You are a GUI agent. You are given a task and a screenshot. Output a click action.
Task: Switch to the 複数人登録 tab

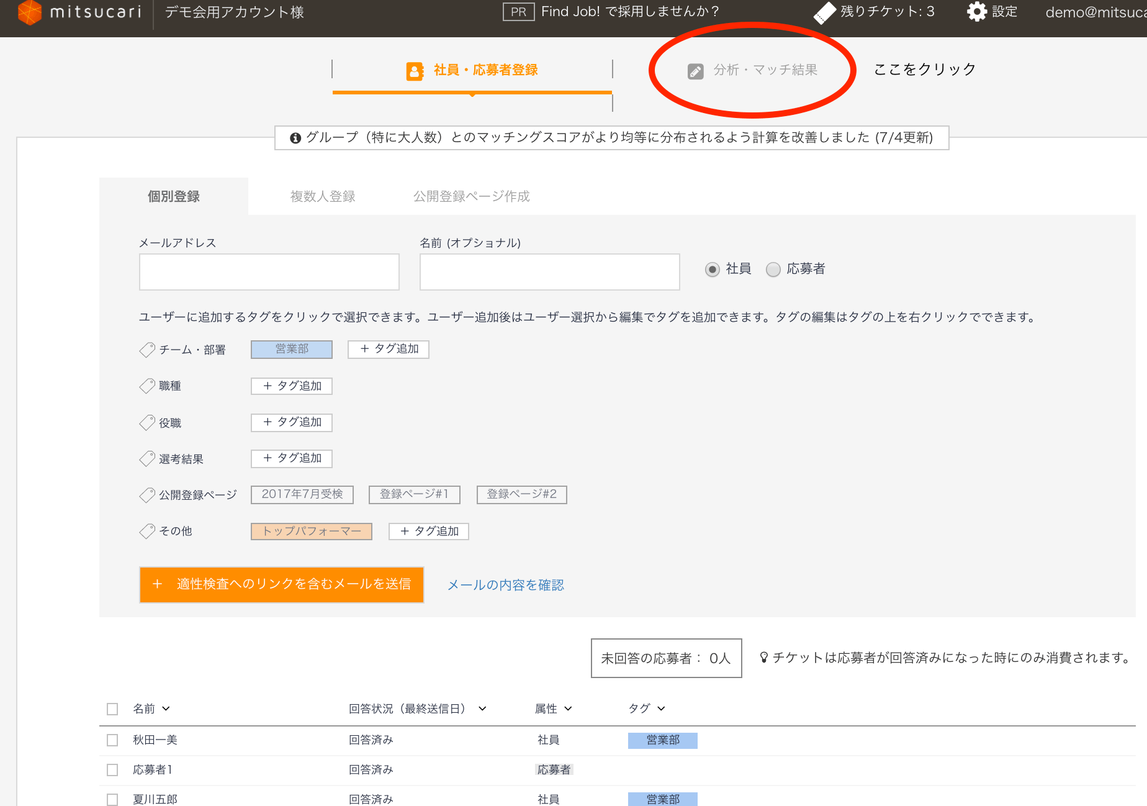pos(322,196)
